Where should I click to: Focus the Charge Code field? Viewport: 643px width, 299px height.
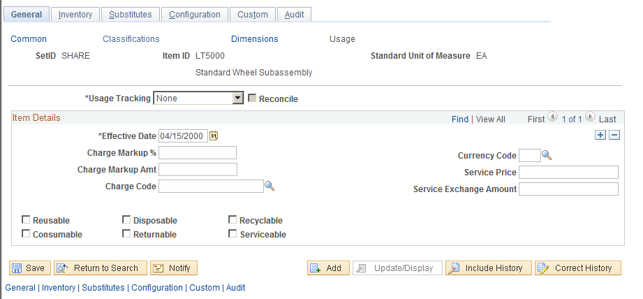tap(211, 186)
